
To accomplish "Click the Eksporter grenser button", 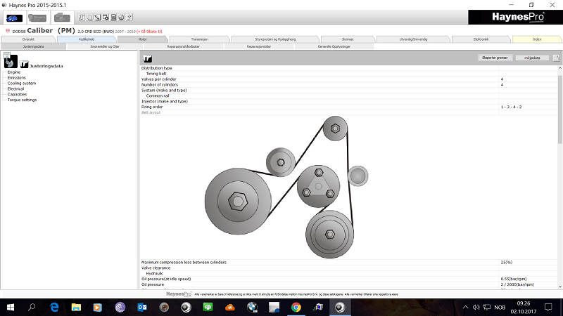I will (495, 58).
